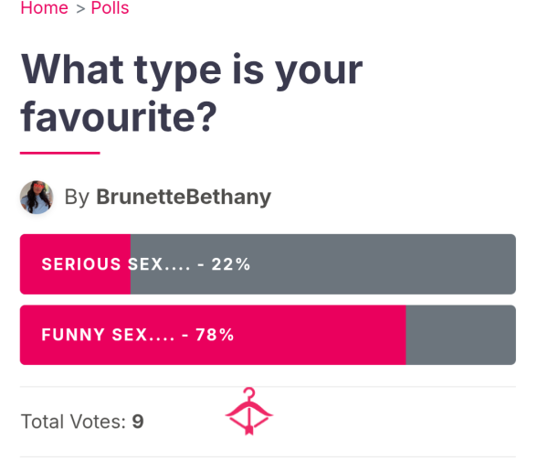Viewport: 548px width, 461px height.
Task: Open the Polls breadcrumb link
Action: [x=110, y=7]
